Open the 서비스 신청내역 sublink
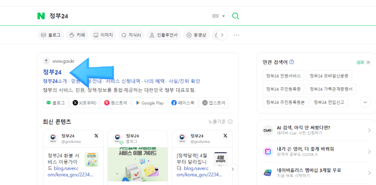The width and height of the screenshot is (376, 185). (x=123, y=81)
